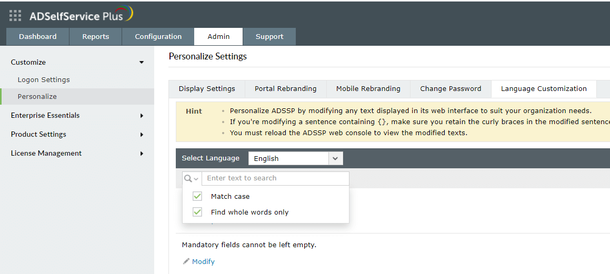Viewport: 610px width, 274px height.
Task: Collapse the Customize section
Action: [x=141, y=63]
